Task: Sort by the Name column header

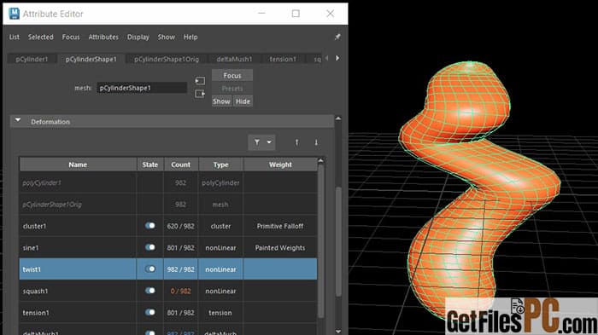Action: pyautogui.click(x=78, y=165)
